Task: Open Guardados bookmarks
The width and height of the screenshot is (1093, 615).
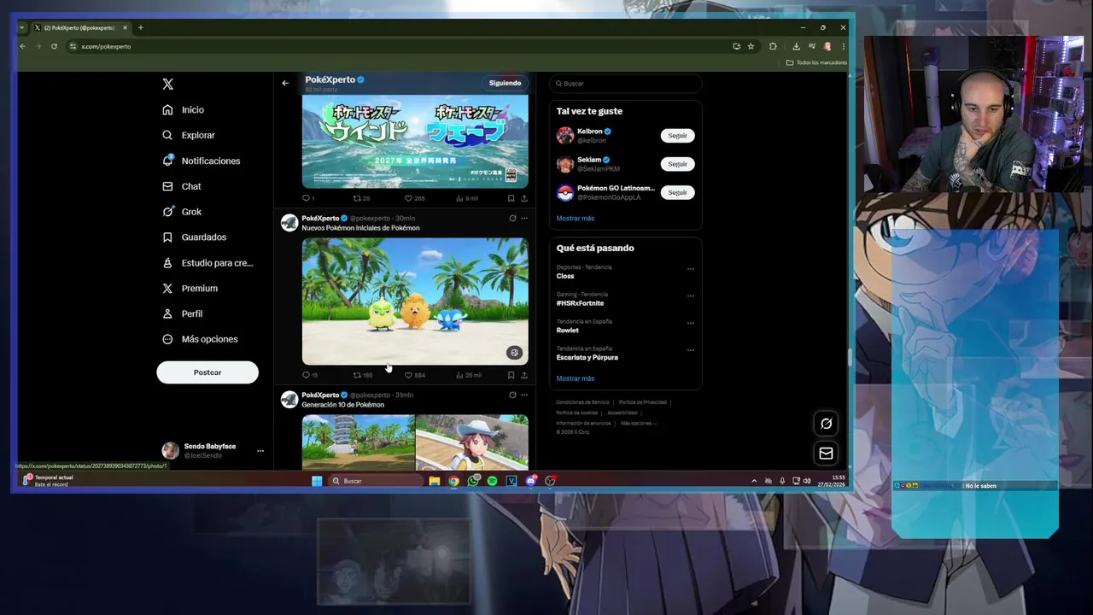Action: (194, 237)
